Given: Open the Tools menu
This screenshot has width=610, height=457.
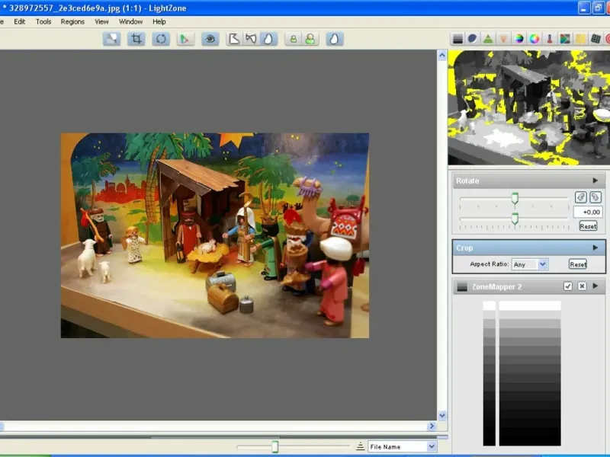Looking at the screenshot, I should (43, 21).
